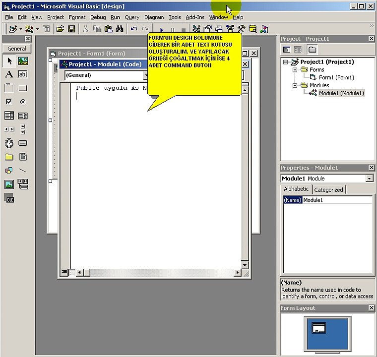Select the Shape control tool
This screenshot has height=357, width=377.
tap(9, 171)
